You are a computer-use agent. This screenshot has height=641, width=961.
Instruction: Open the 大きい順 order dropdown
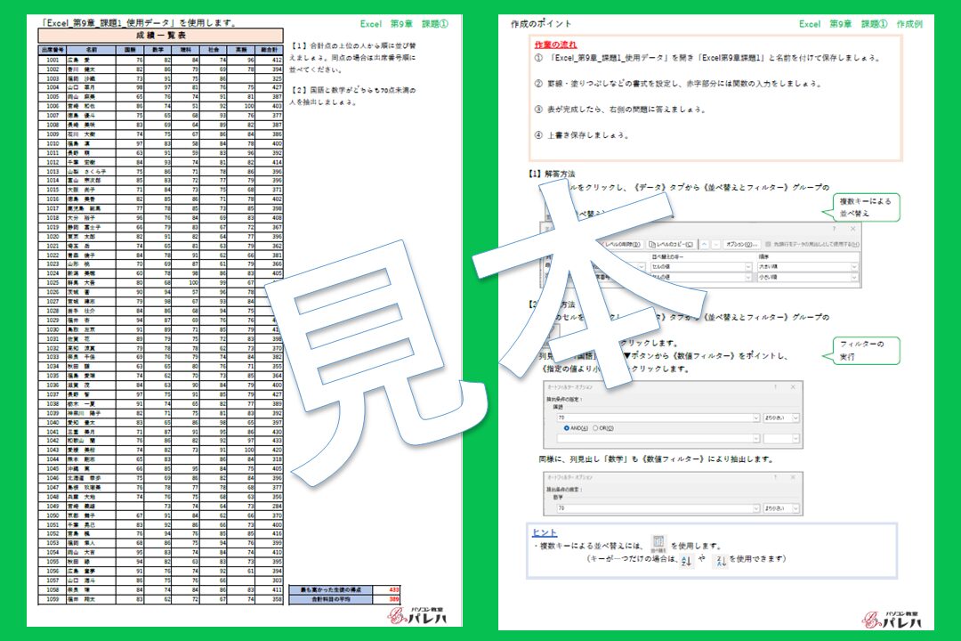click(854, 267)
